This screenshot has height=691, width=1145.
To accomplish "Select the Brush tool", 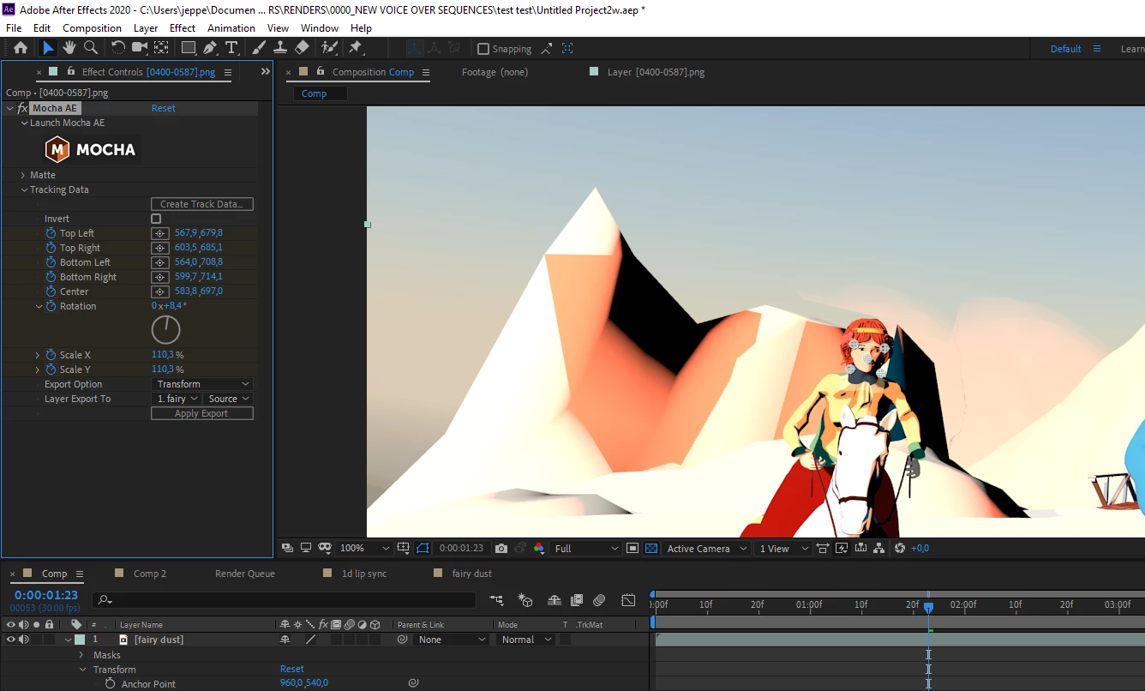I will (259, 48).
